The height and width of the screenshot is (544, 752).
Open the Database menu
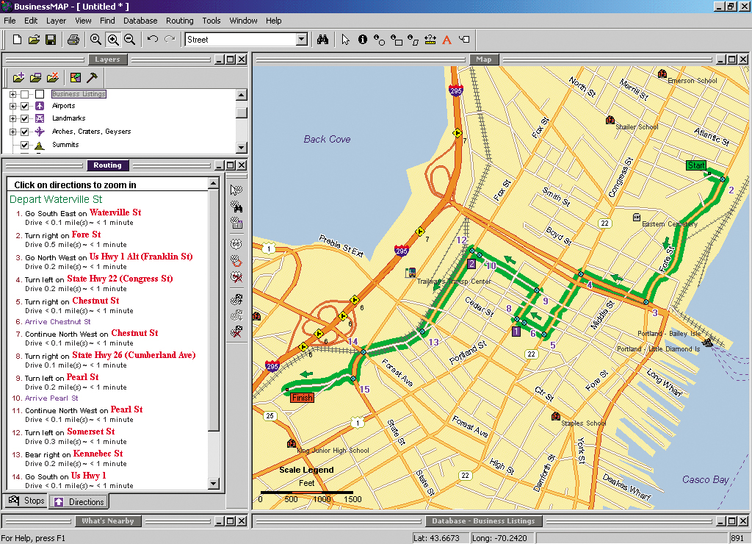pyautogui.click(x=140, y=21)
